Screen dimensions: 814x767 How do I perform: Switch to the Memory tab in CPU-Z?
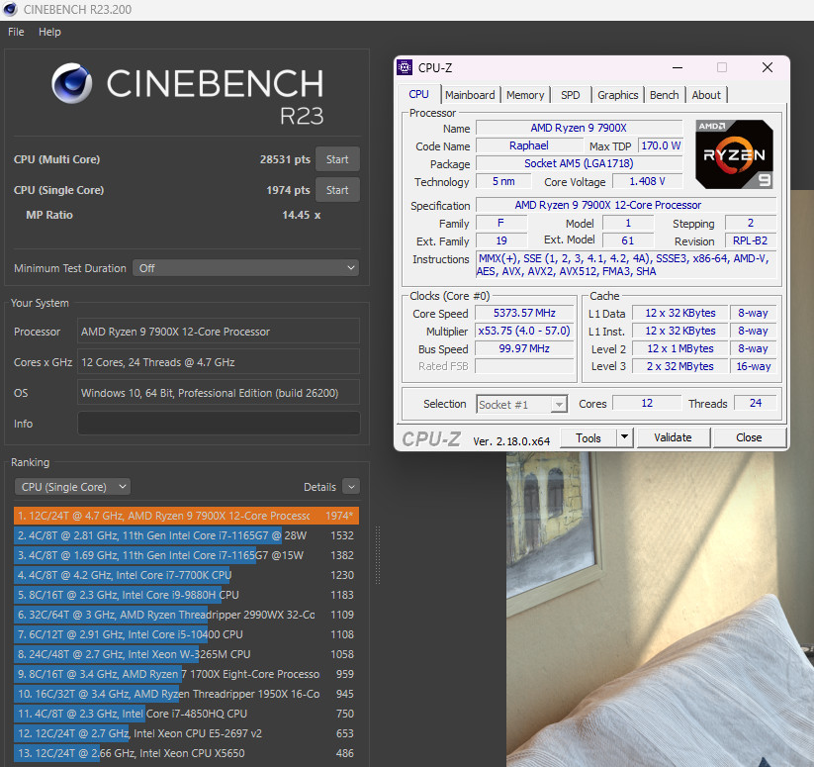[525, 95]
